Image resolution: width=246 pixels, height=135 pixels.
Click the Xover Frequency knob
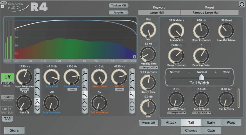201,31
